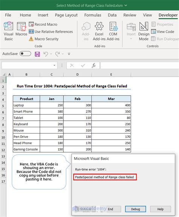Click the Mar value 80 for Tablet
The image size is (179, 217).
(111, 118)
